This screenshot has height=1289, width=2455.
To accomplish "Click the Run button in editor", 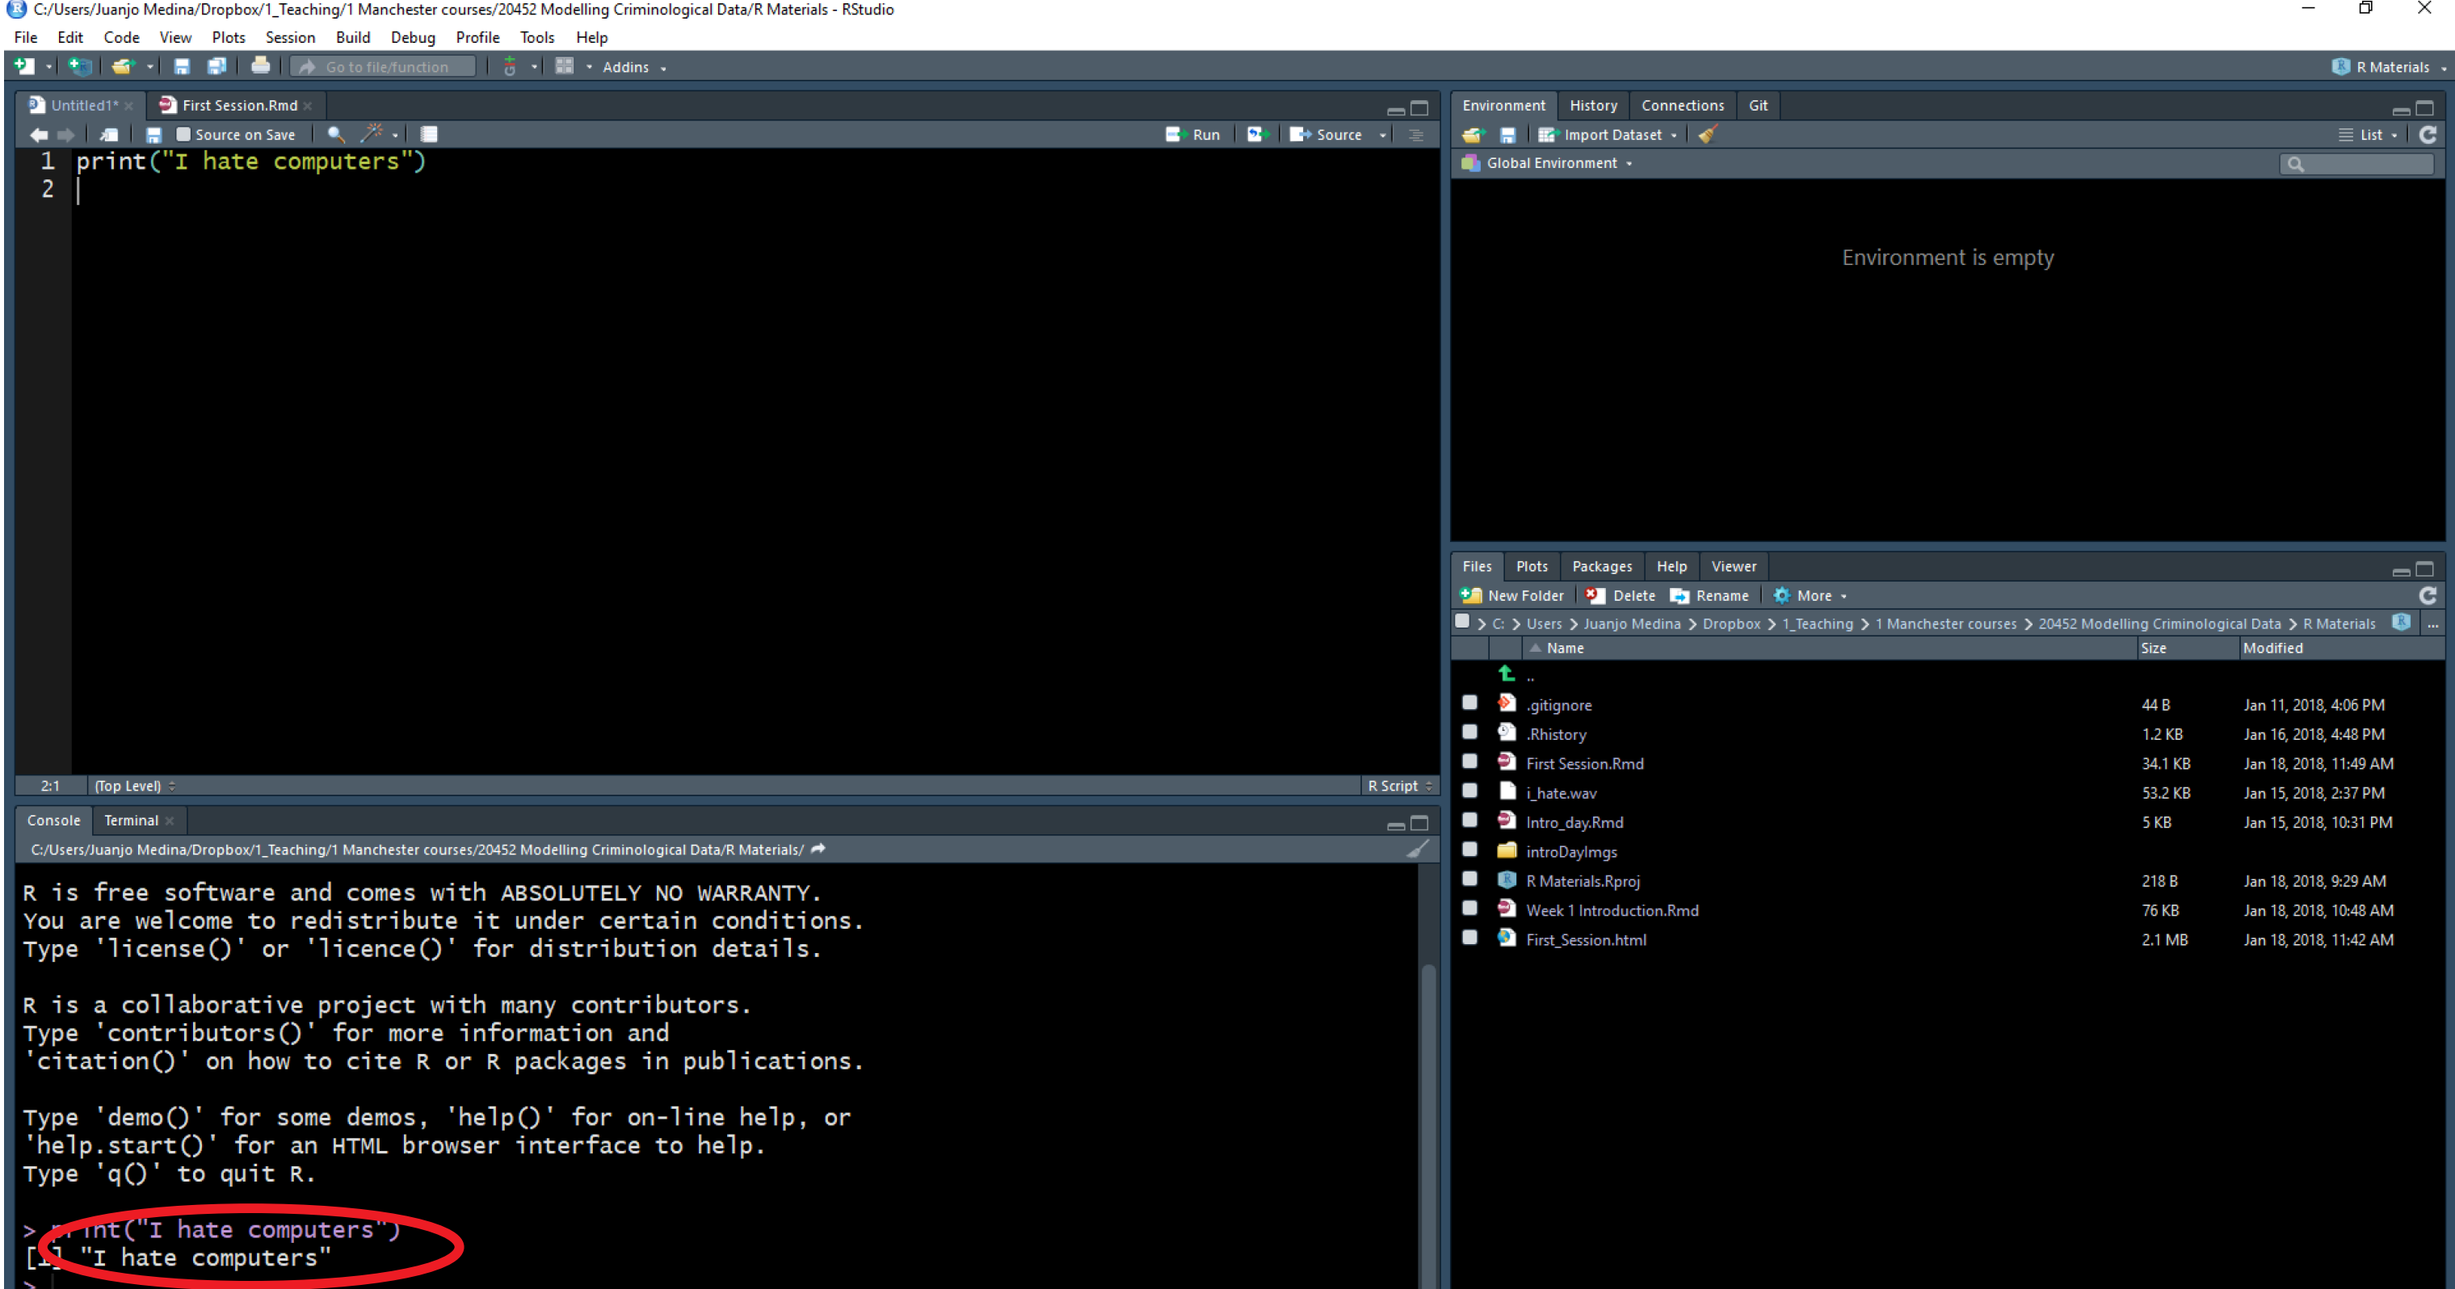I will (x=1193, y=134).
